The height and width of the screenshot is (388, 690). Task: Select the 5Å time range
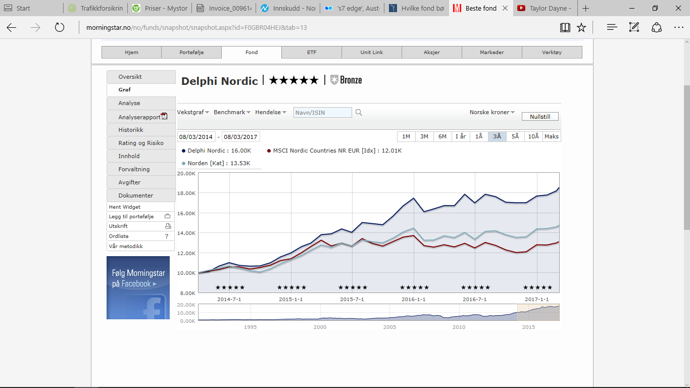(x=515, y=136)
